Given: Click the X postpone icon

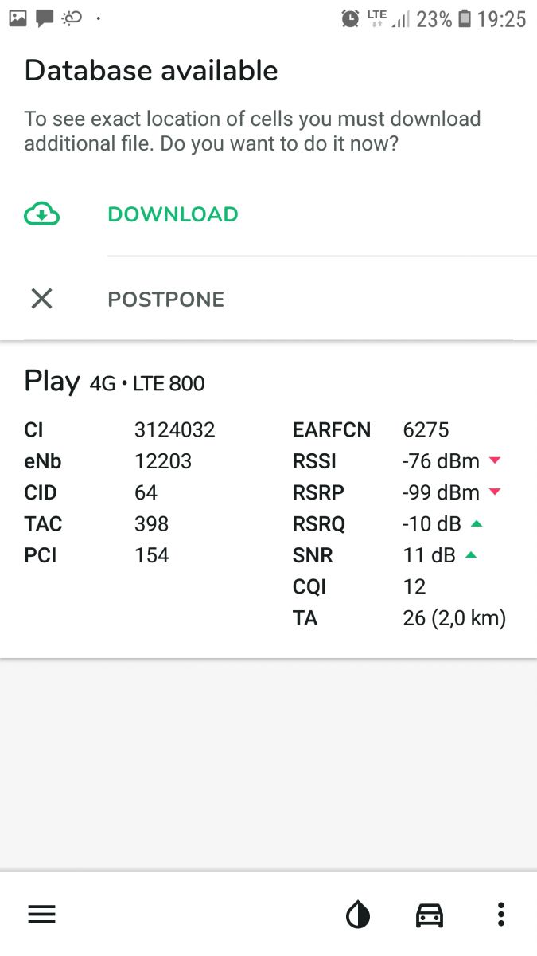Looking at the screenshot, I should 41,299.
